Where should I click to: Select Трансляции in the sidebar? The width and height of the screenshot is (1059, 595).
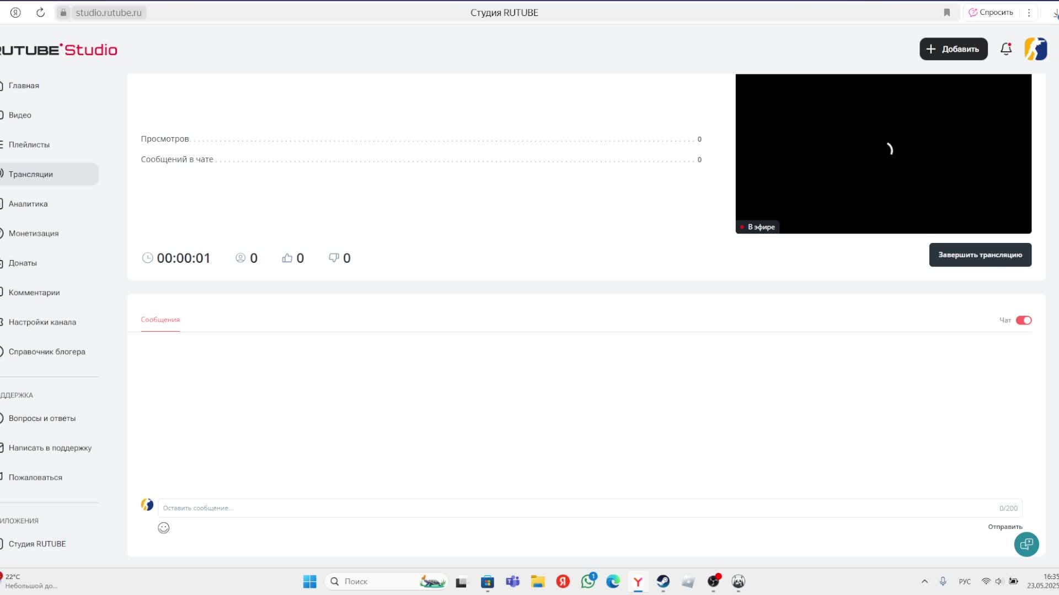click(49, 174)
